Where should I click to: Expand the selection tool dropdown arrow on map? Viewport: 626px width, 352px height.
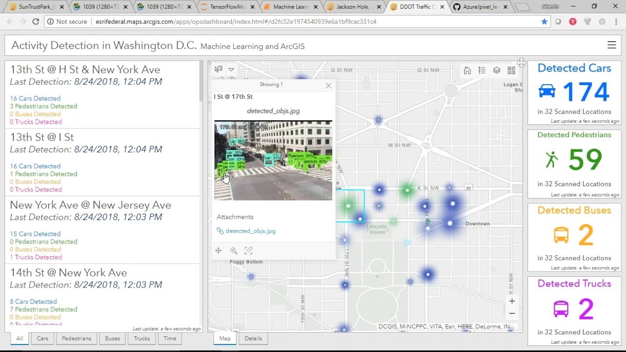click(x=231, y=69)
